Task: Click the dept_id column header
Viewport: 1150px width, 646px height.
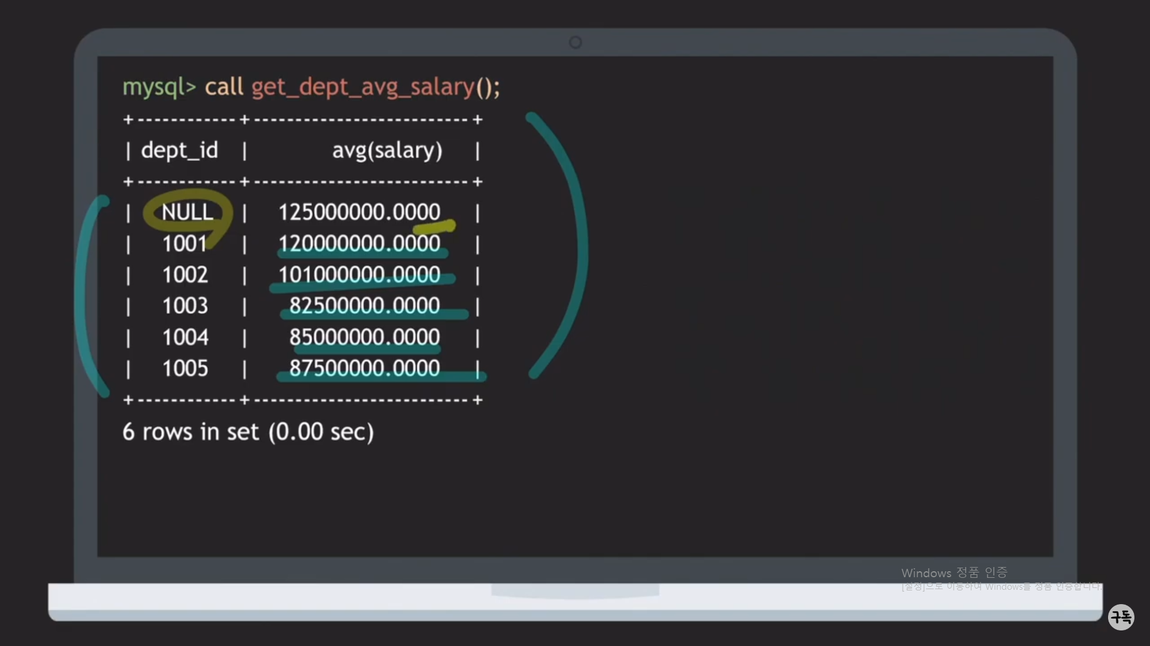Action: (x=179, y=150)
